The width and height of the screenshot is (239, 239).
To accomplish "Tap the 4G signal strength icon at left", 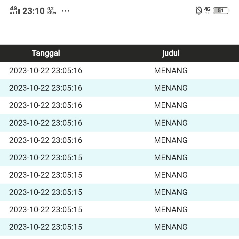I will coord(15,10).
